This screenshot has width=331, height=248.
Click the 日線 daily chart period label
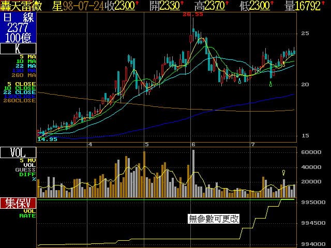(x=18, y=17)
